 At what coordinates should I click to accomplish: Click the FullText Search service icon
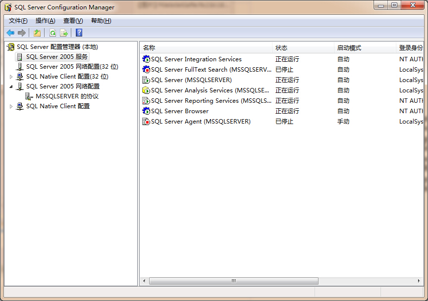click(146, 69)
